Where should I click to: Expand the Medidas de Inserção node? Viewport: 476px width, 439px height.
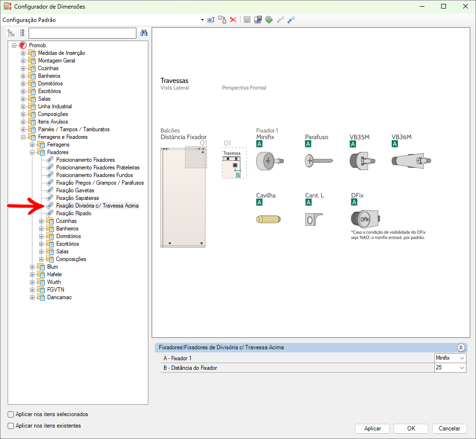point(23,53)
